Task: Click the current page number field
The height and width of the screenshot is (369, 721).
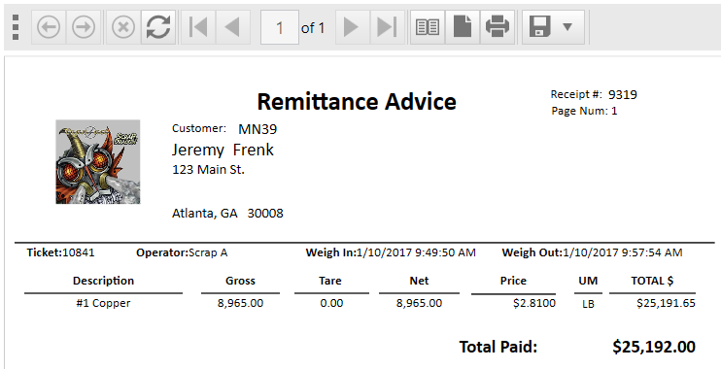Action: point(280,27)
